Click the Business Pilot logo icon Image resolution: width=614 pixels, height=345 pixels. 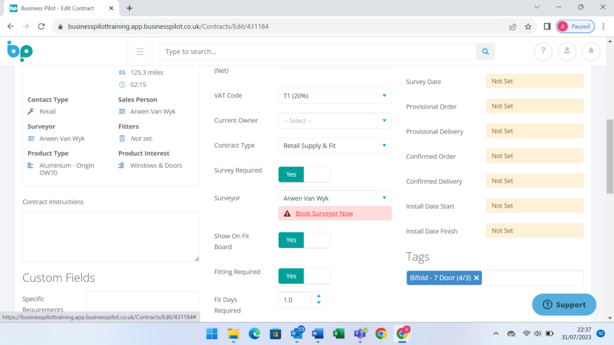click(x=20, y=51)
